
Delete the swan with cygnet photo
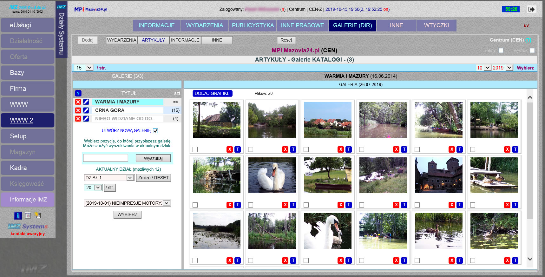(x=341, y=260)
